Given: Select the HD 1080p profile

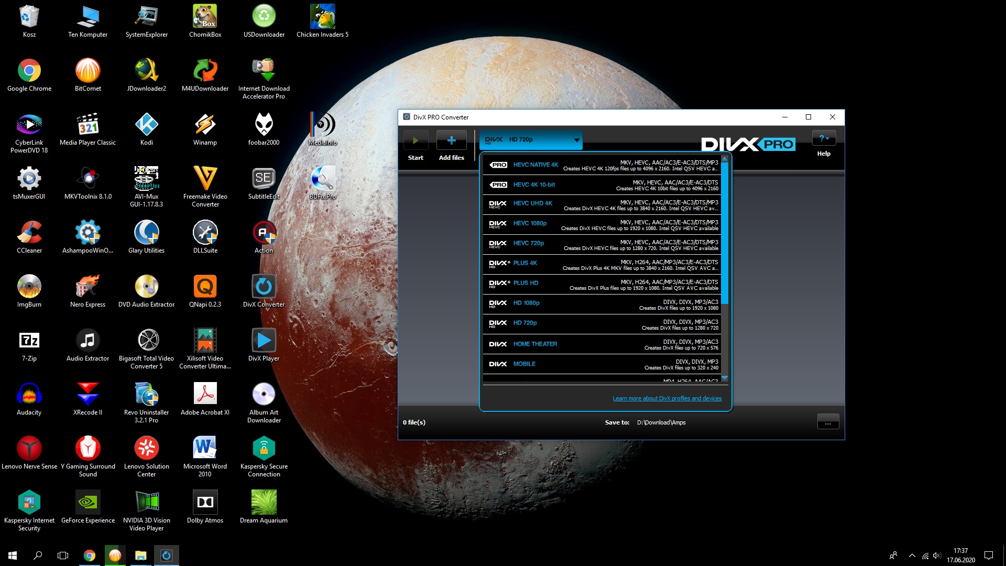Looking at the screenshot, I should (x=602, y=304).
